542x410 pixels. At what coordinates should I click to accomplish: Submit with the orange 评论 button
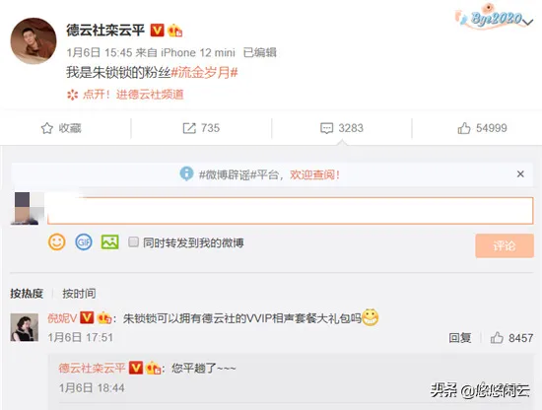tap(505, 245)
